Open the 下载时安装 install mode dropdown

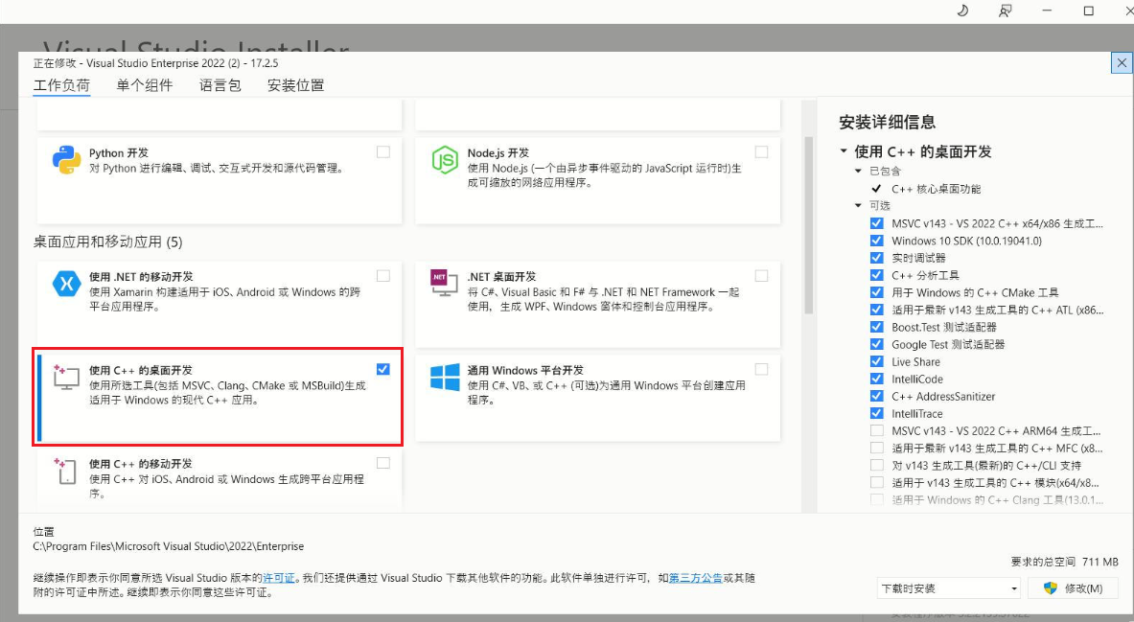point(948,588)
